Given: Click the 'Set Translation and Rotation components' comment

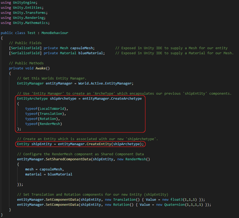Looking at the screenshot, I should [x=93, y=194].
